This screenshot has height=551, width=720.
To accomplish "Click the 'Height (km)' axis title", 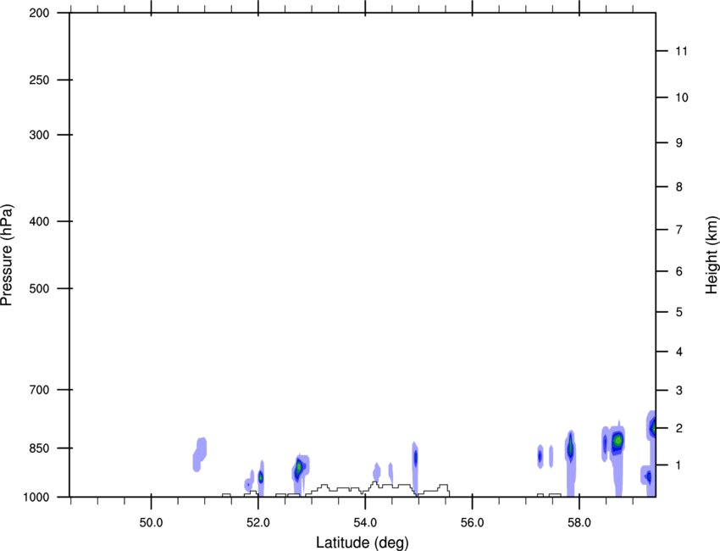I will pos(712,255).
